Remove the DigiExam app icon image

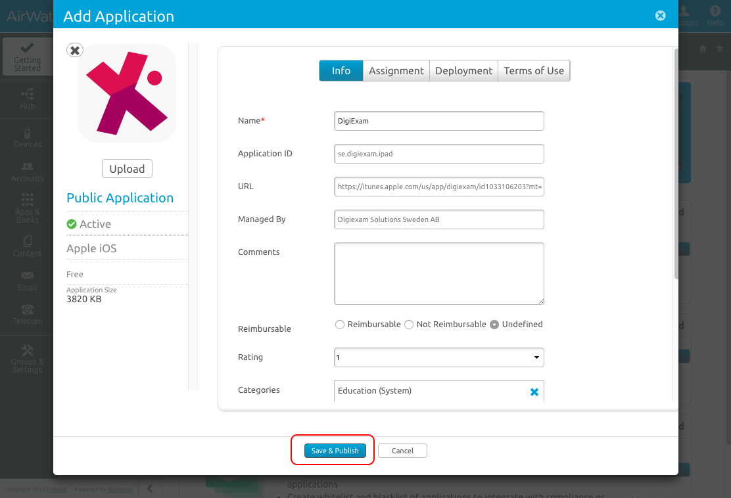pyautogui.click(x=74, y=50)
